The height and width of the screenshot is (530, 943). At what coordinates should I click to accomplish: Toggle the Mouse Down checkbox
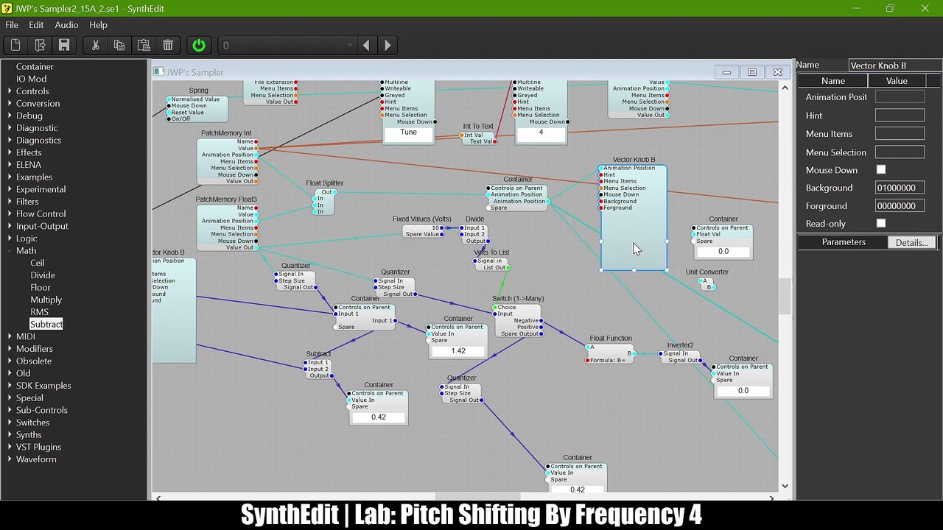tap(880, 170)
